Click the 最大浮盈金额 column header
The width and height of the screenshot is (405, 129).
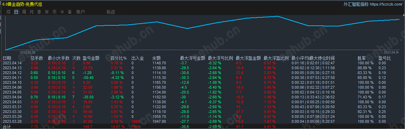(x=248, y=58)
